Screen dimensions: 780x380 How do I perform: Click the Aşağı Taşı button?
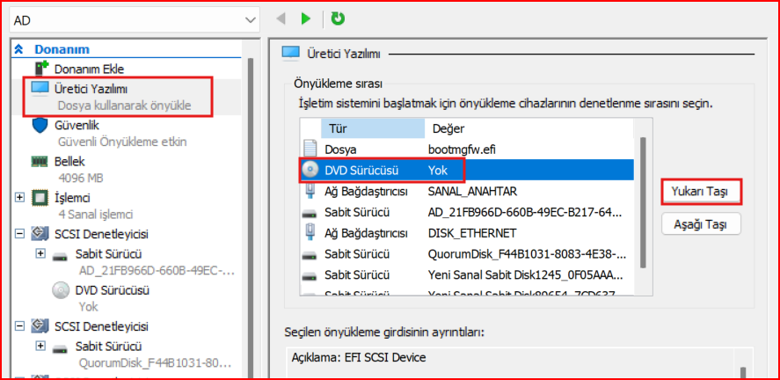click(701, 224)
